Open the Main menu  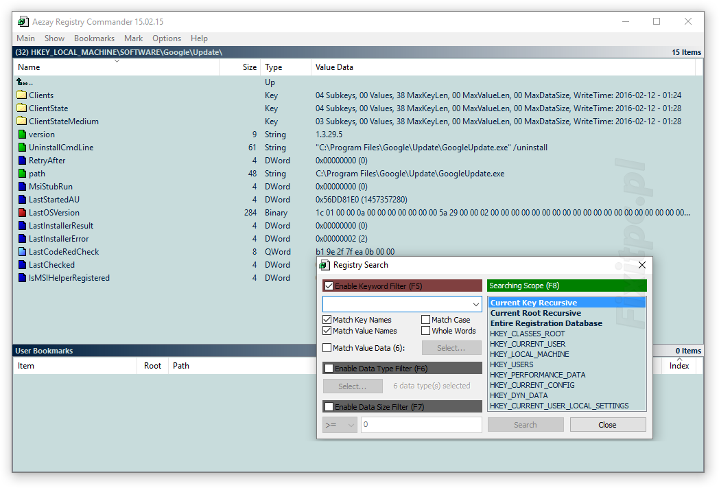(25, 38)
